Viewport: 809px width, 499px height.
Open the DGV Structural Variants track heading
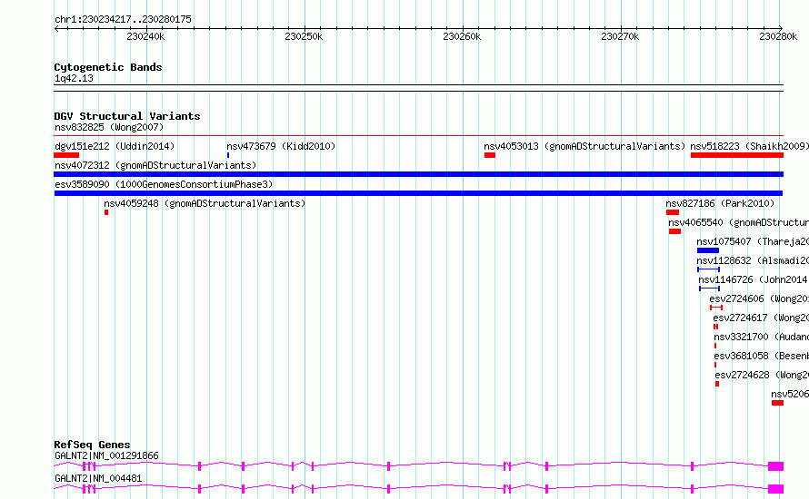(127, 116)
